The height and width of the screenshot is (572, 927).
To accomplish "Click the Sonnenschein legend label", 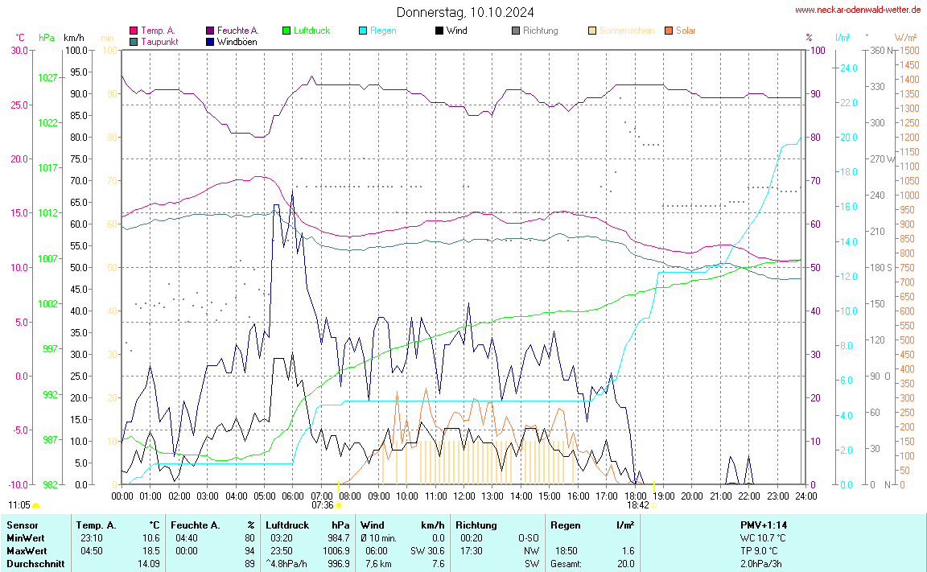I will click(627, 31).
